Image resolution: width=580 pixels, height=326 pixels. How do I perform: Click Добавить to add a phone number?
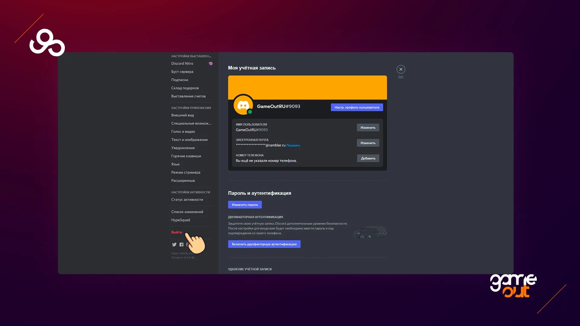pos(368,158)
